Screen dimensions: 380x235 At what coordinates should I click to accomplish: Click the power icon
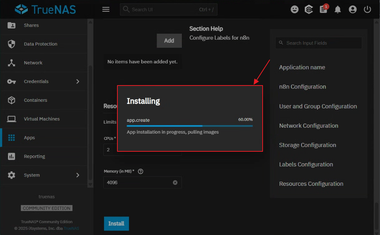[367, 10]
